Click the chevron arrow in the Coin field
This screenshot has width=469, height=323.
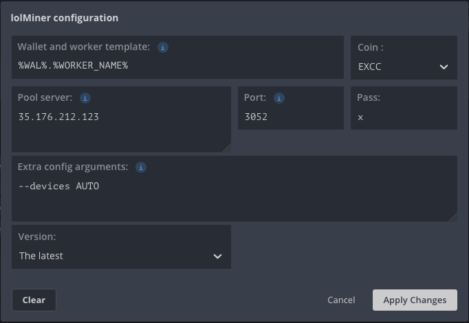[x=444, y=67]
